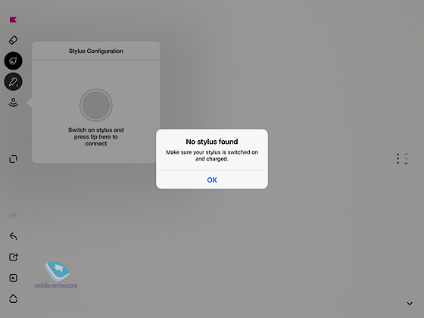This screenshot has height=318, width=424.
Task: Open the share/export icon
Action: coord(14,257)
